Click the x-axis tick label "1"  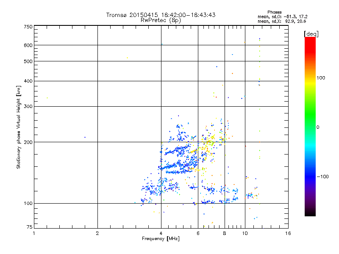click(x=34, y=233)
